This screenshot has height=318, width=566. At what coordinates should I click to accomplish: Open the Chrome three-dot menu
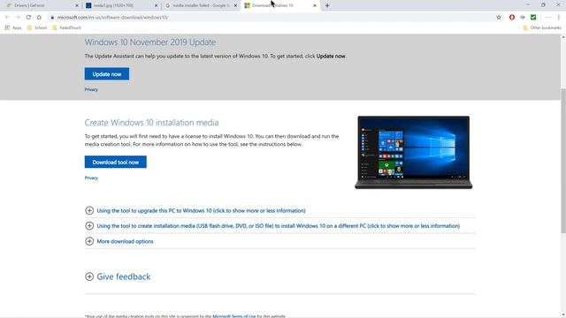558,17
